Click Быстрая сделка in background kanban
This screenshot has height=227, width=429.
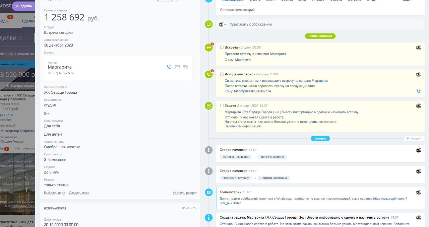pyautogui.click(x=20, y=86)
